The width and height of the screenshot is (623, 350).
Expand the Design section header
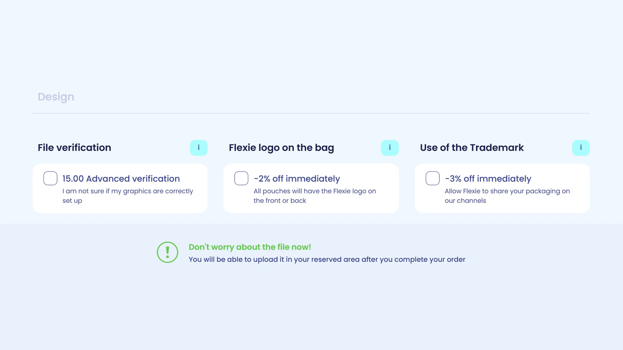tap(56, 97)
